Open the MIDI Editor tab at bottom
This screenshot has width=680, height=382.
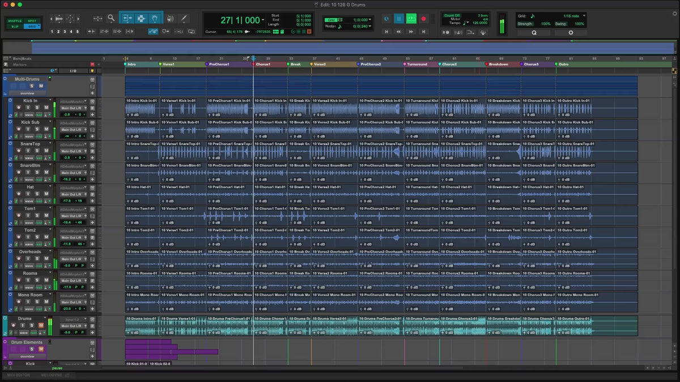click(19, 375)
